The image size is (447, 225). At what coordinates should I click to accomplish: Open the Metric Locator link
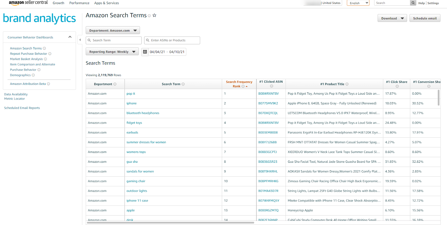[x=15, y=99]
